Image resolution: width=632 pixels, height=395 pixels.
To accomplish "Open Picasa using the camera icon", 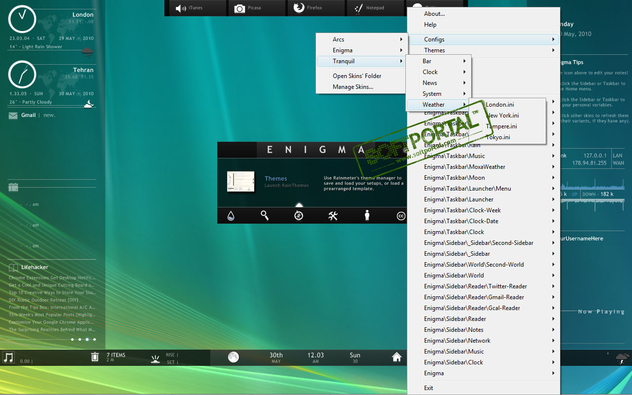I will pyautogui.click(x=239, y=8).
